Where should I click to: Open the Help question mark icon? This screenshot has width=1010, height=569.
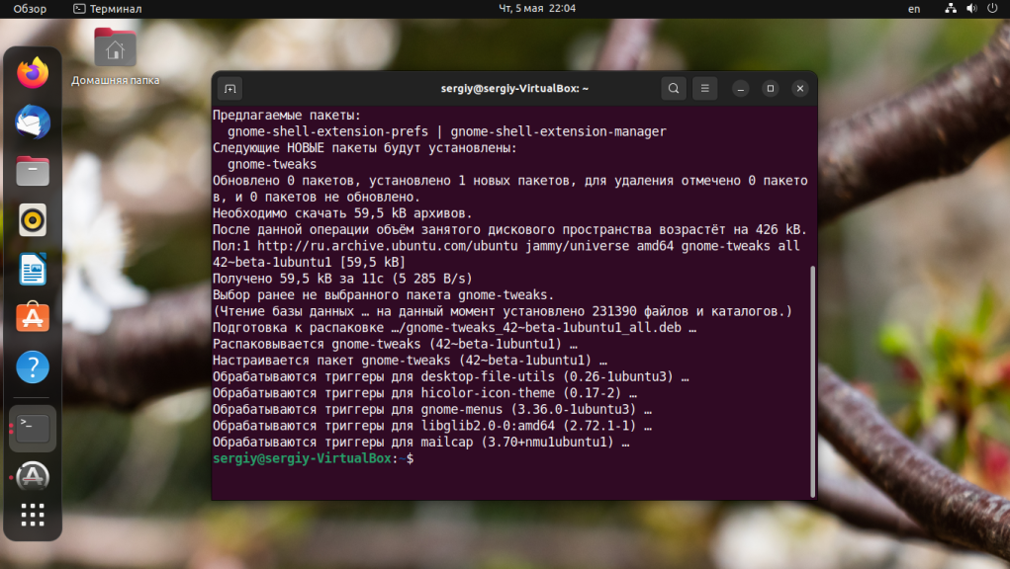[x=33, y=367]
